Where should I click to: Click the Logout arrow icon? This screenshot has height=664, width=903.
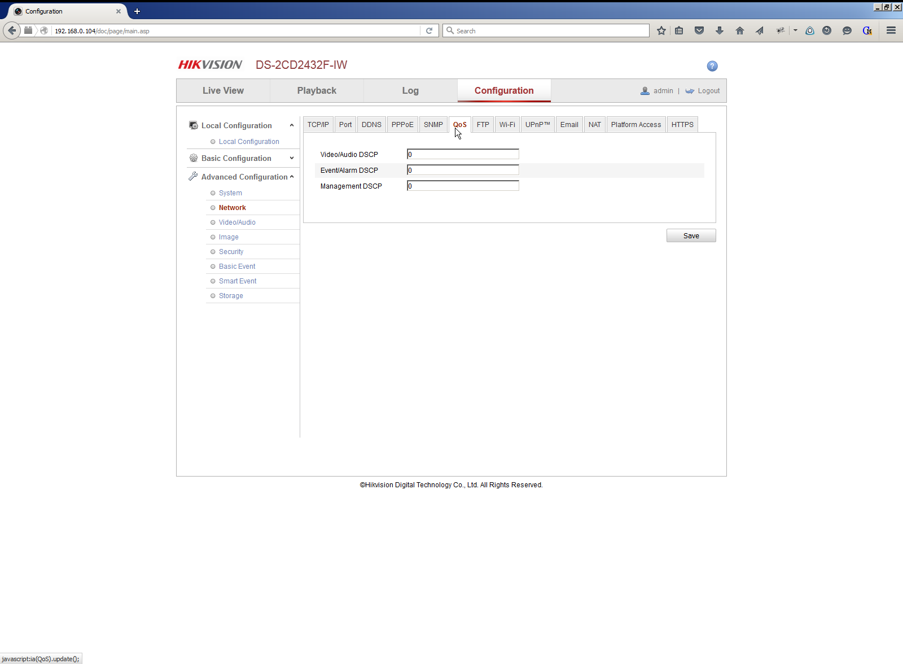690,91
